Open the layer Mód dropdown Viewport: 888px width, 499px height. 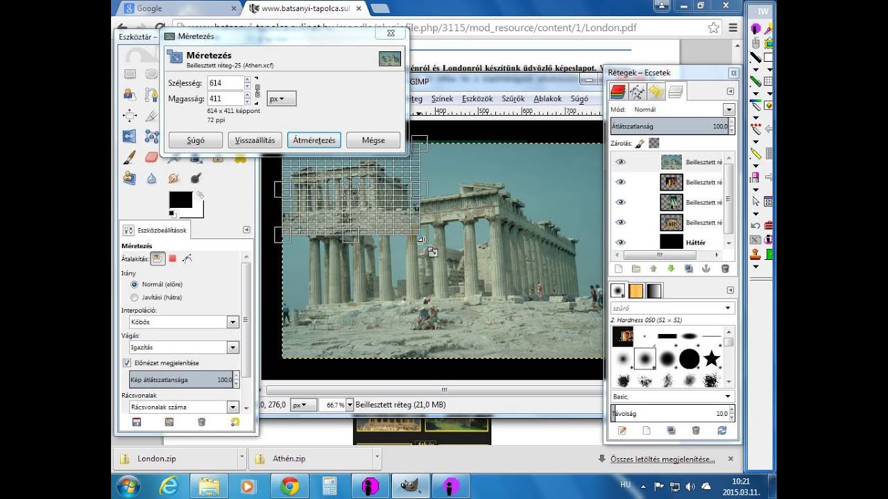(x=728, y=110)
